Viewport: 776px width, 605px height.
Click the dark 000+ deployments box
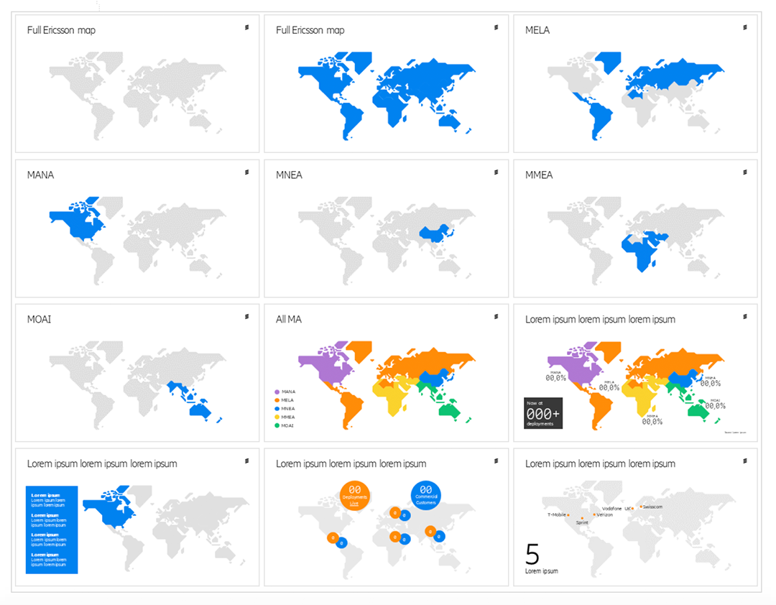pos(542,413)
